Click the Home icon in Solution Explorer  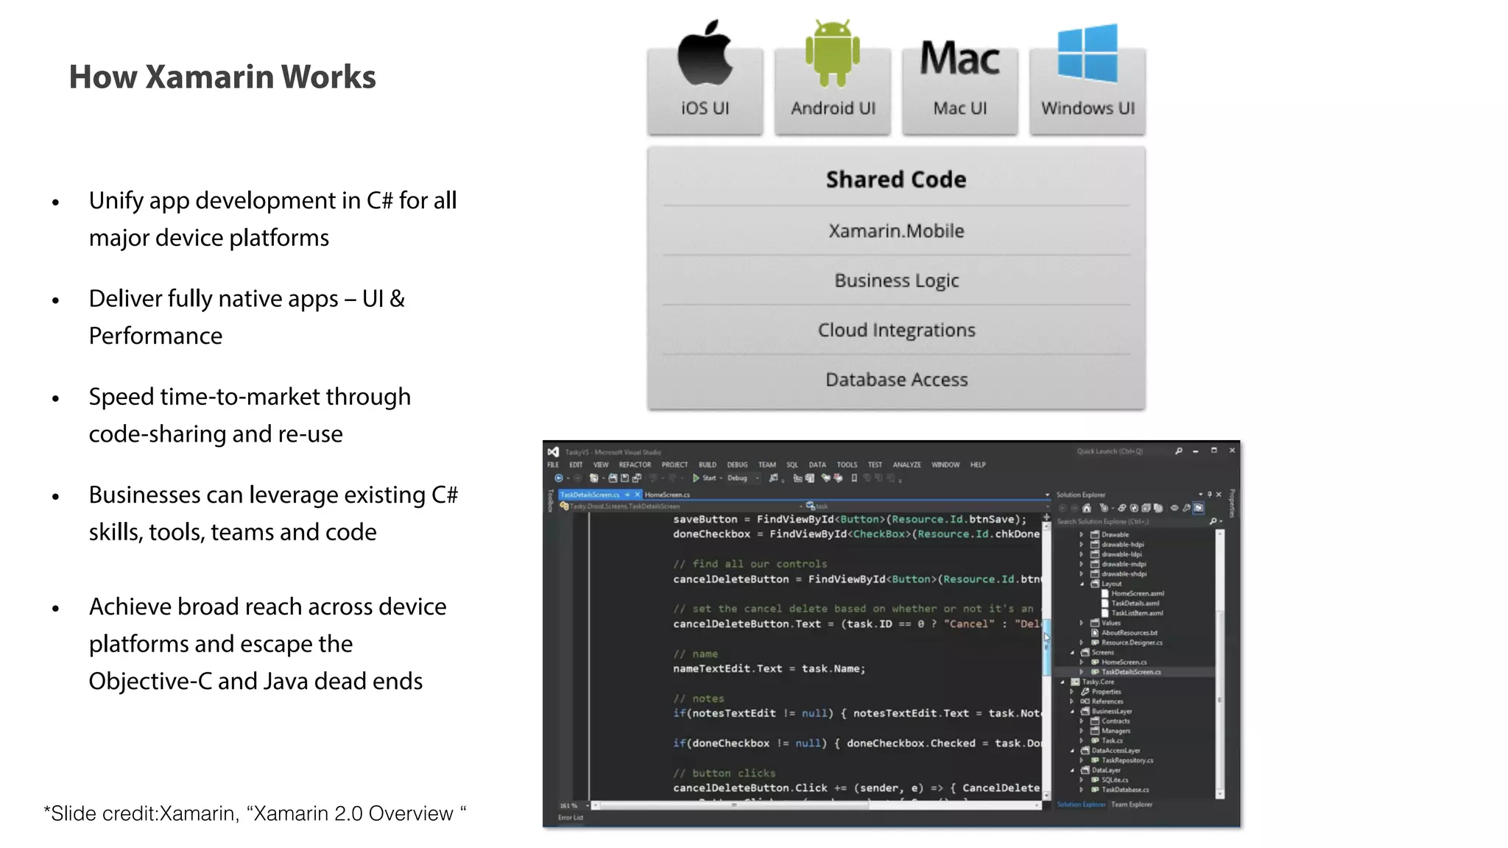(1087, 508)
